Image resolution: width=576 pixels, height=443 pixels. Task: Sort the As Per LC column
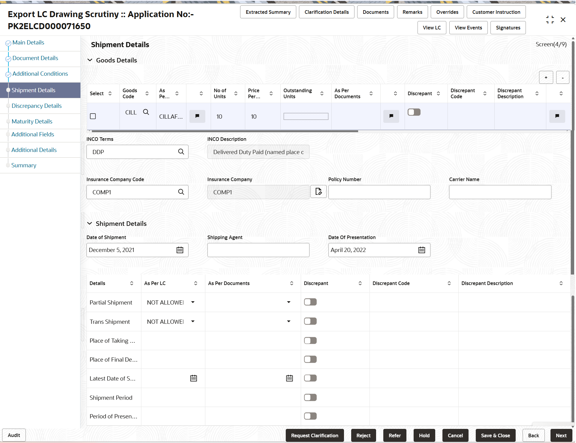[x=196, y=283]
